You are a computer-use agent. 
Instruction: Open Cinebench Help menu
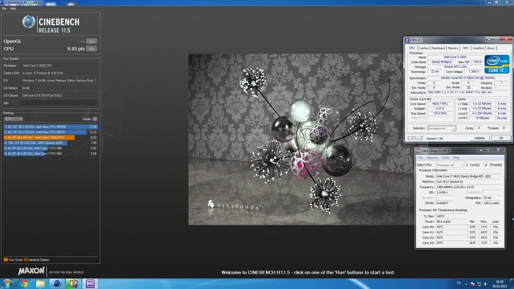pos(13,9)
